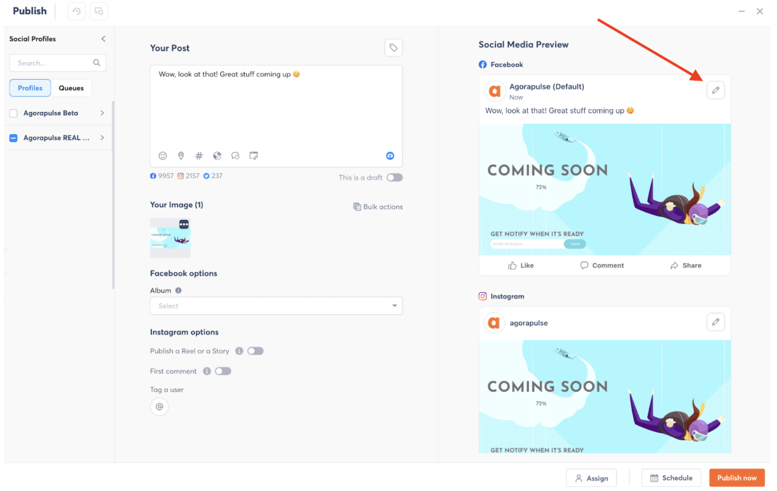
Task: Click the Facebook logo in preview
Action: (483, 64)
